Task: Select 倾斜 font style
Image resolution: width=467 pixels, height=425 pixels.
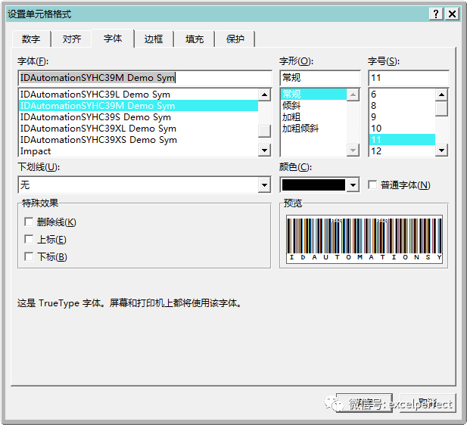Action: 313,106
